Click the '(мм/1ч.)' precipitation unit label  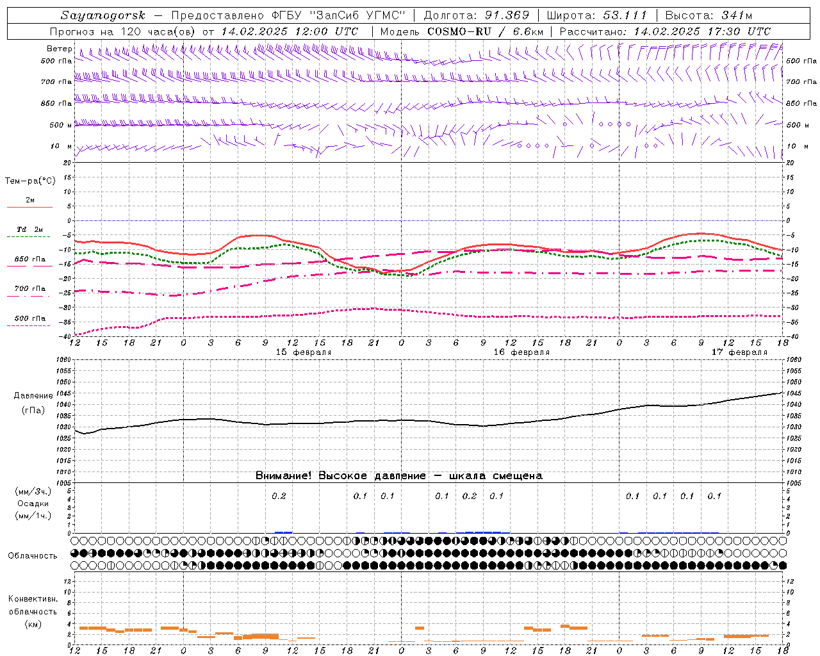click(33, 516)
